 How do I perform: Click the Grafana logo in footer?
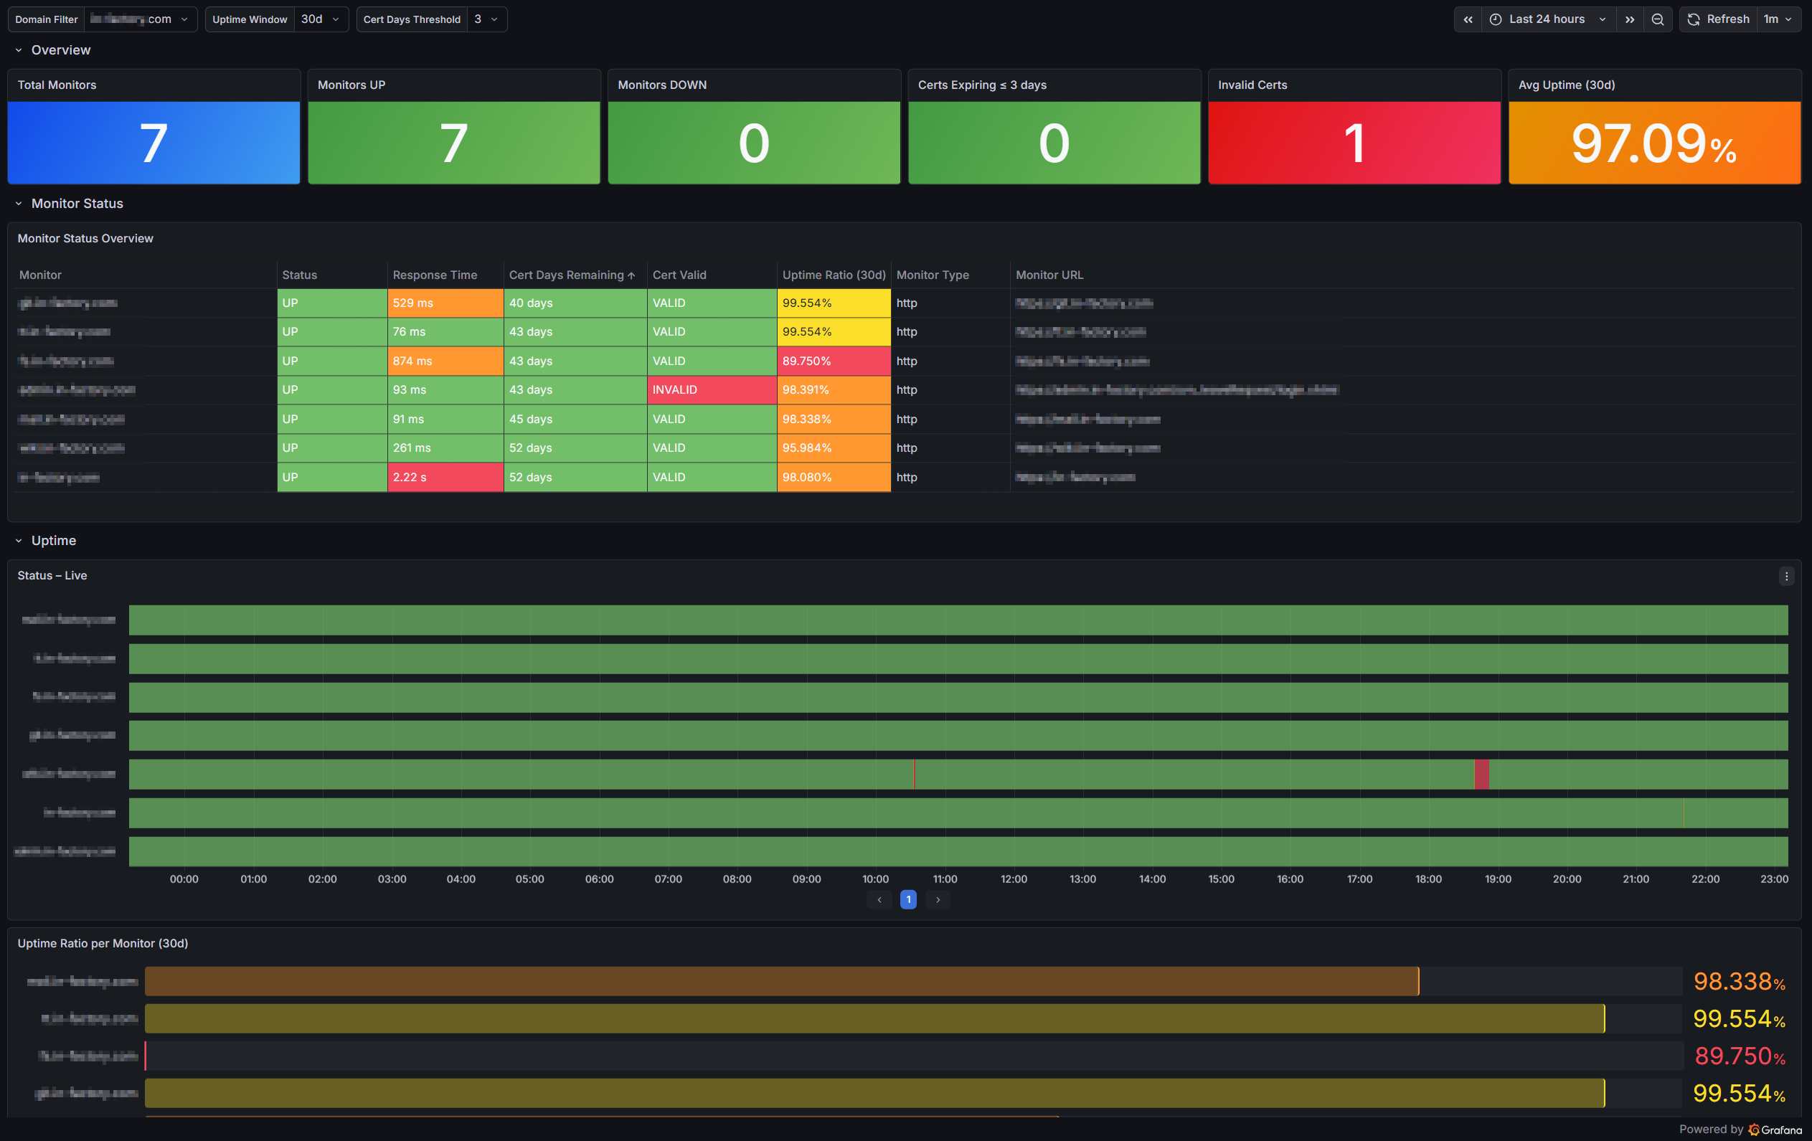click(x=1775, y=1130)
